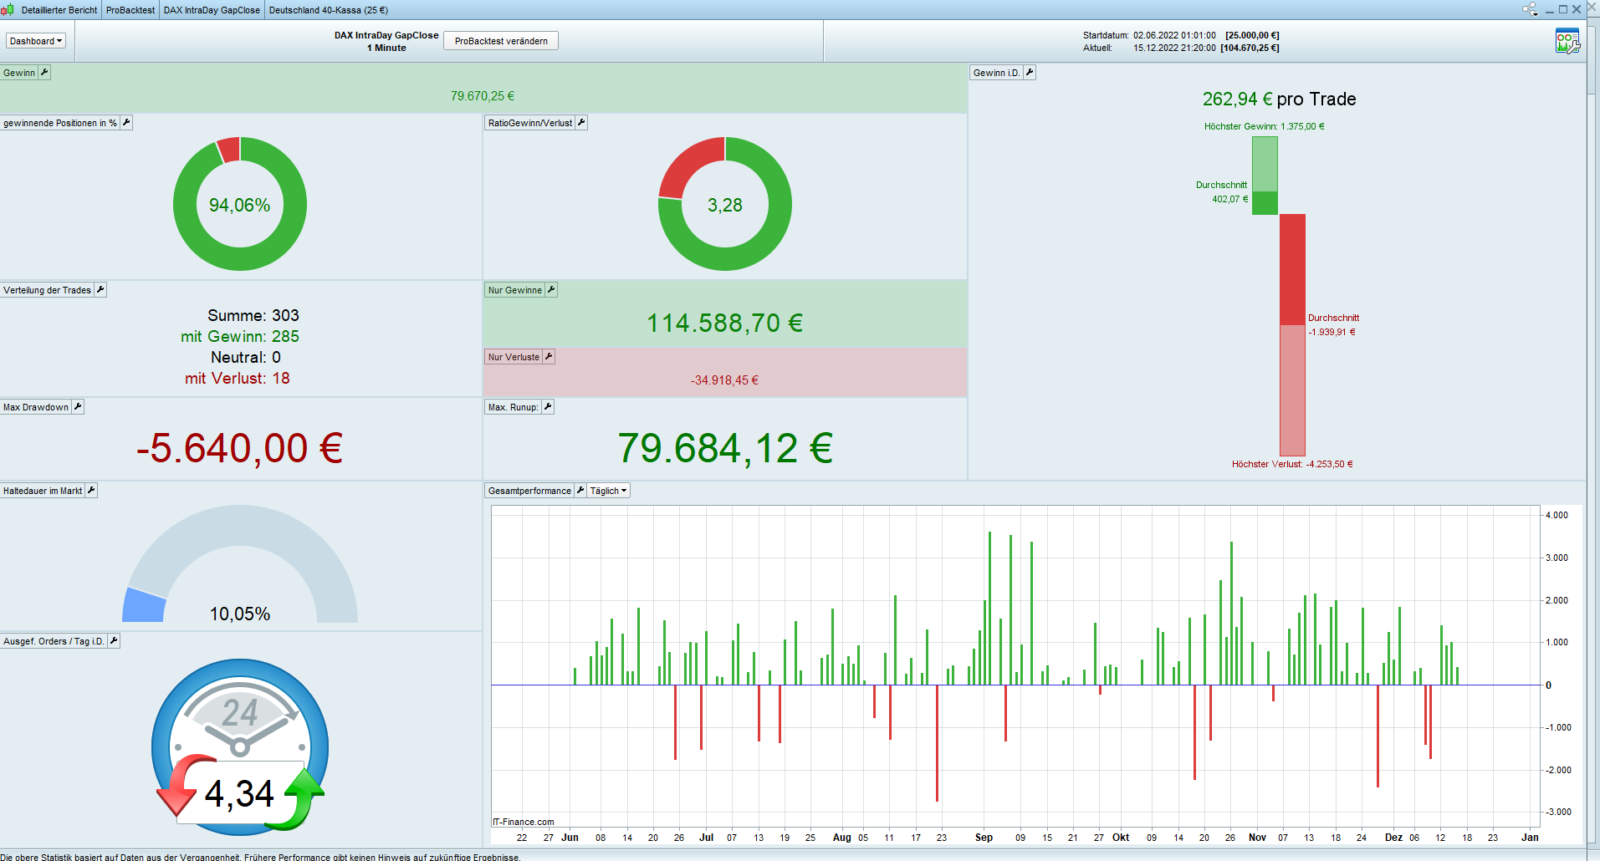Screen dimensions: 1600x861
Task: Open wrench for Ausgef. Orders / Tag i.D.
Action: [x=114, y=641]
